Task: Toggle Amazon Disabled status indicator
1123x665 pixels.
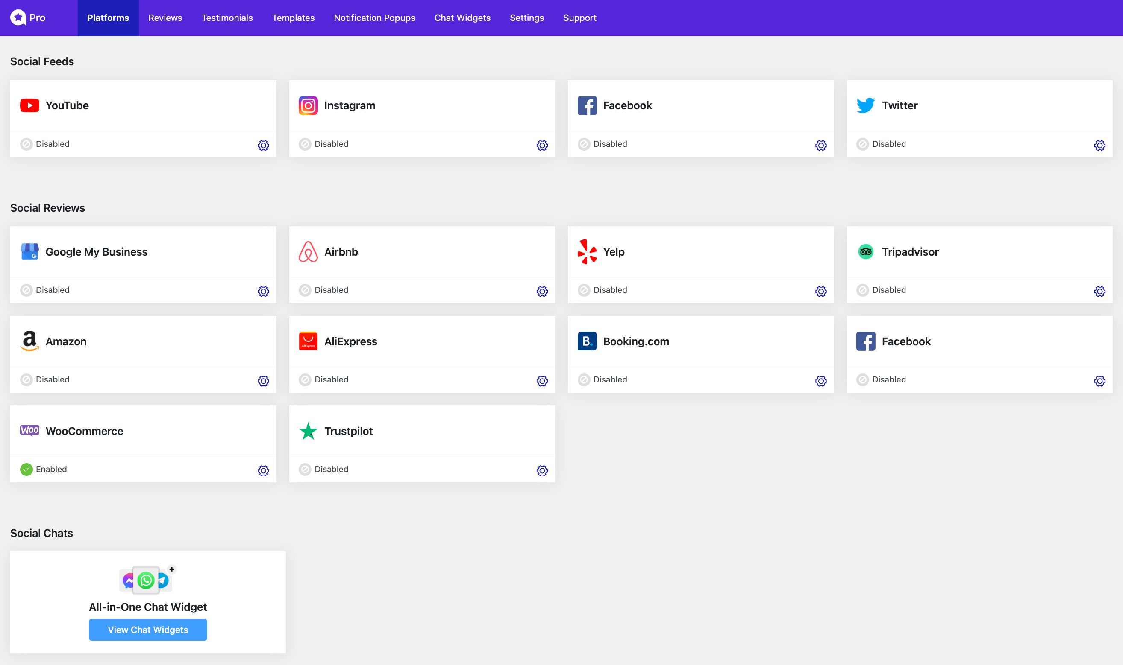Action: 26,379
